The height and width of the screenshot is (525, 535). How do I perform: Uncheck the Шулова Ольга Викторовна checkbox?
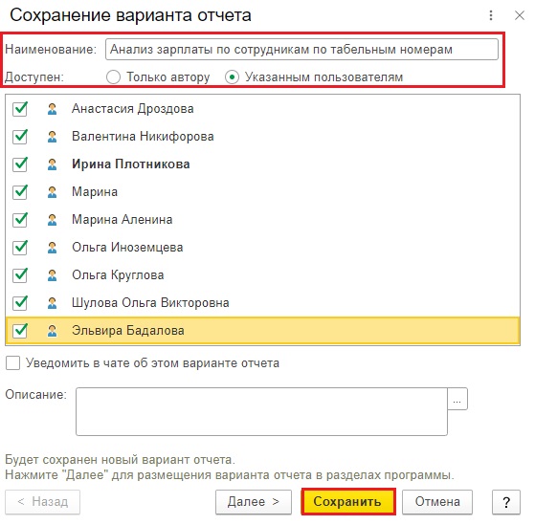coord(20,303)
